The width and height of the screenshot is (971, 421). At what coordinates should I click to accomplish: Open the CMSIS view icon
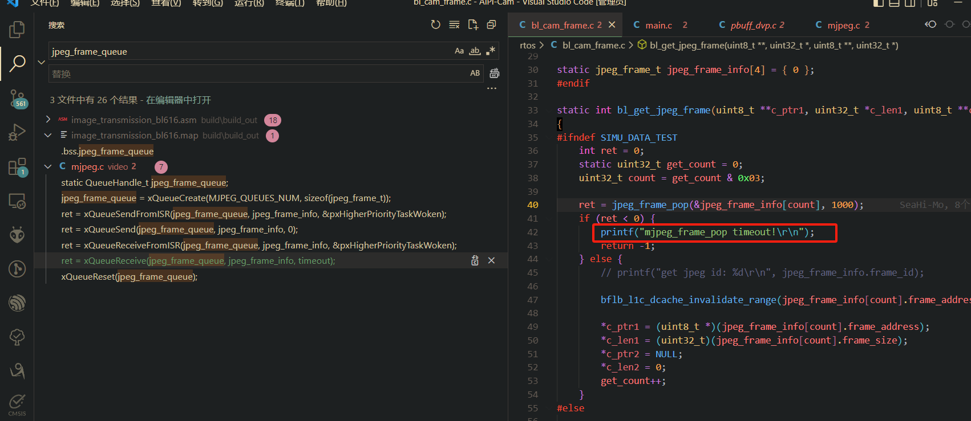tap(17, 405)
